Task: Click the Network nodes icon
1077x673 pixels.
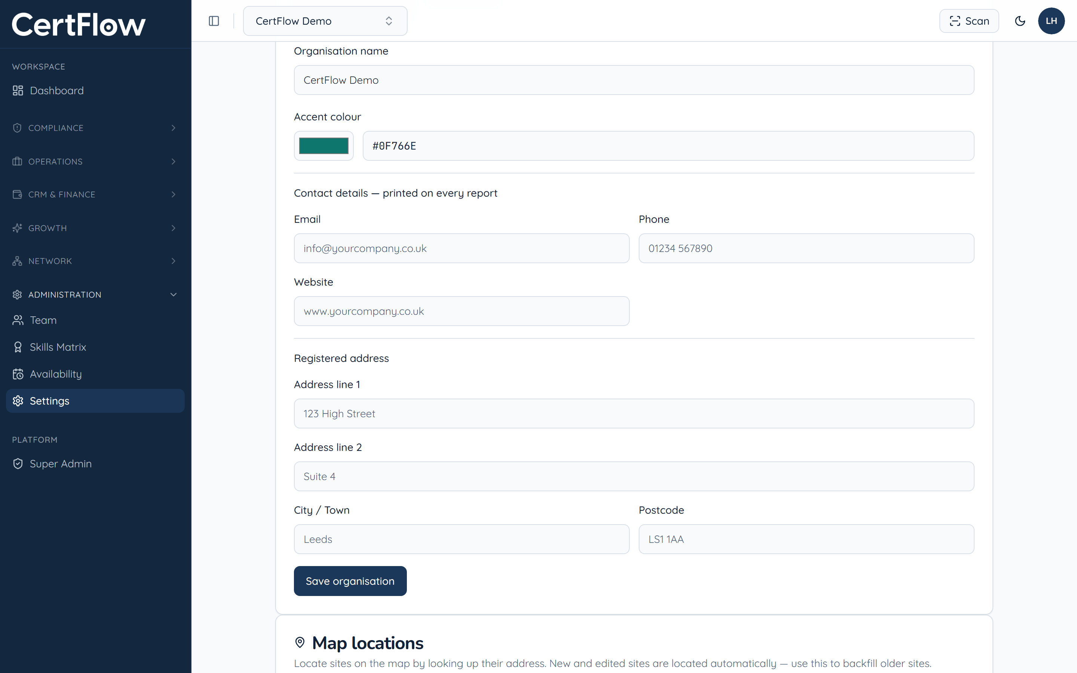Action: pos(17,261)
